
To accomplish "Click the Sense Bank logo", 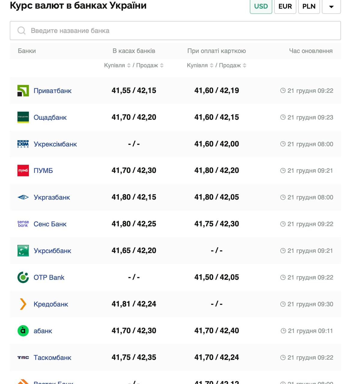I will [x=23, y=224].
